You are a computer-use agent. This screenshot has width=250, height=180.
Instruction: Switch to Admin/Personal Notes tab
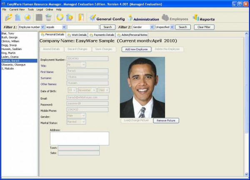pos(132,35)
